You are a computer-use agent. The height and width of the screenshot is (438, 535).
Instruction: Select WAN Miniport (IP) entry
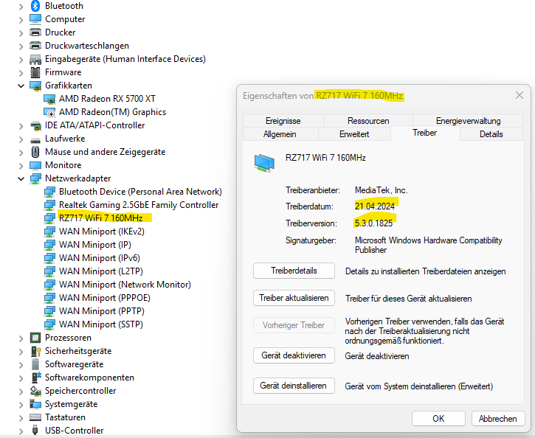pos(95,245)
